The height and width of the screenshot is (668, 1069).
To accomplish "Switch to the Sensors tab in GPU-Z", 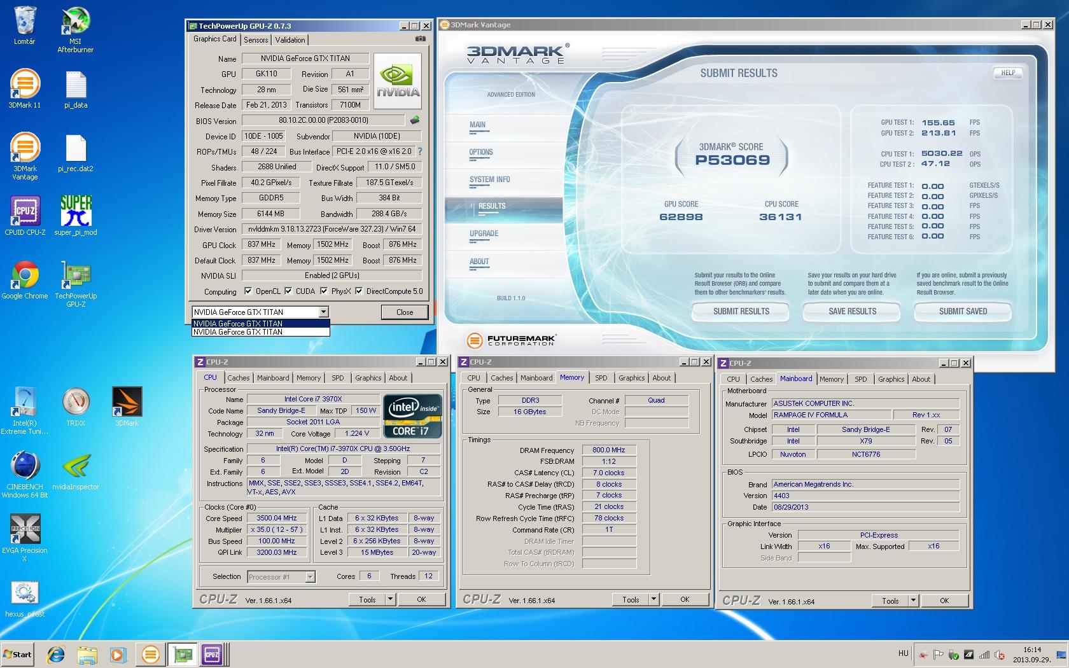I will coord(256,39).
